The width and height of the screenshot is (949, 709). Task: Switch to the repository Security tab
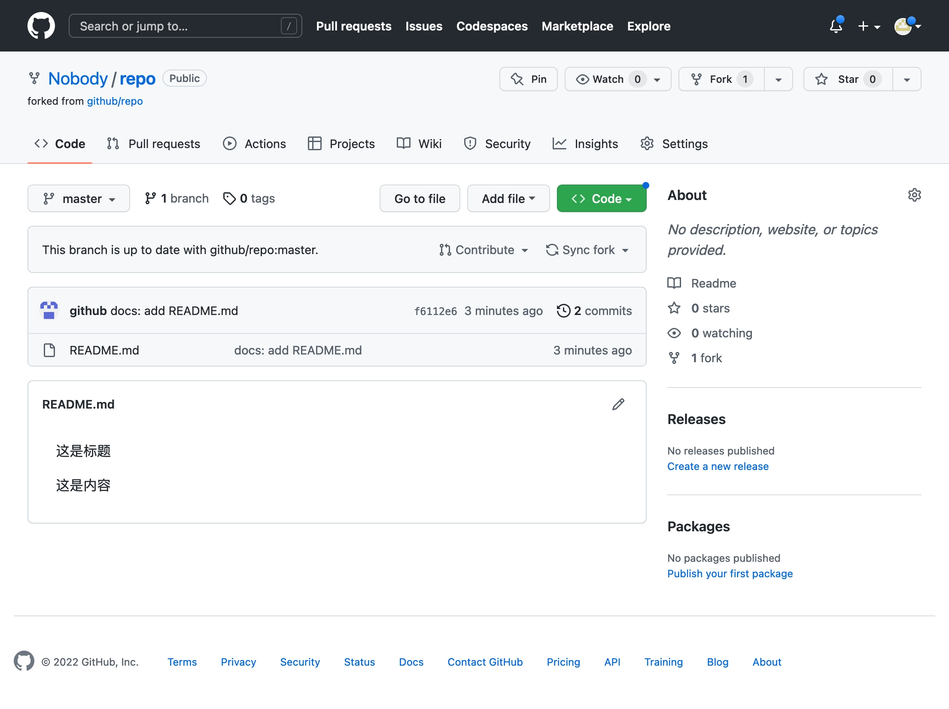coord(497,144)
